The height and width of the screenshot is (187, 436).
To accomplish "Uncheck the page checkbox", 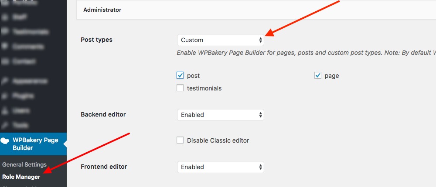I will [318, 75].
